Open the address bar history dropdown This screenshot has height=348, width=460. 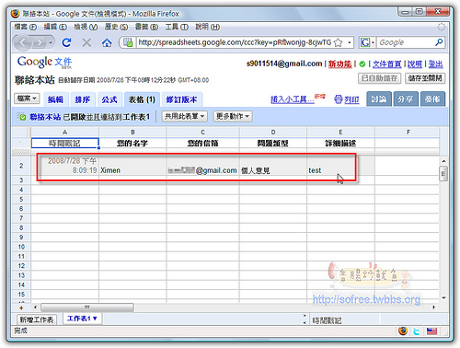tap(349, 42)
